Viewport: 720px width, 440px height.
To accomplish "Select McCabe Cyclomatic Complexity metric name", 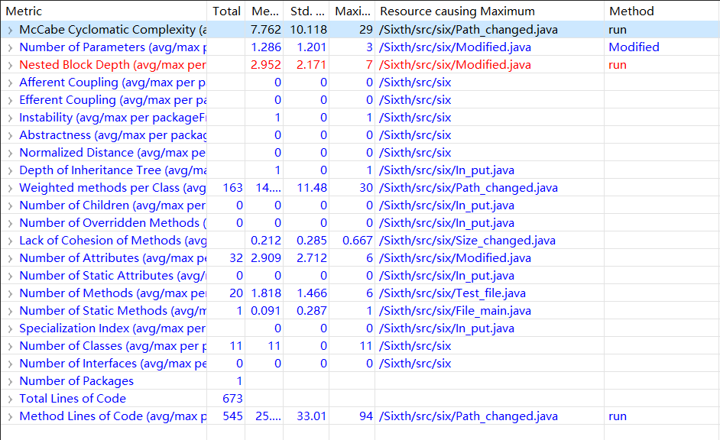I will coord(113,30).
